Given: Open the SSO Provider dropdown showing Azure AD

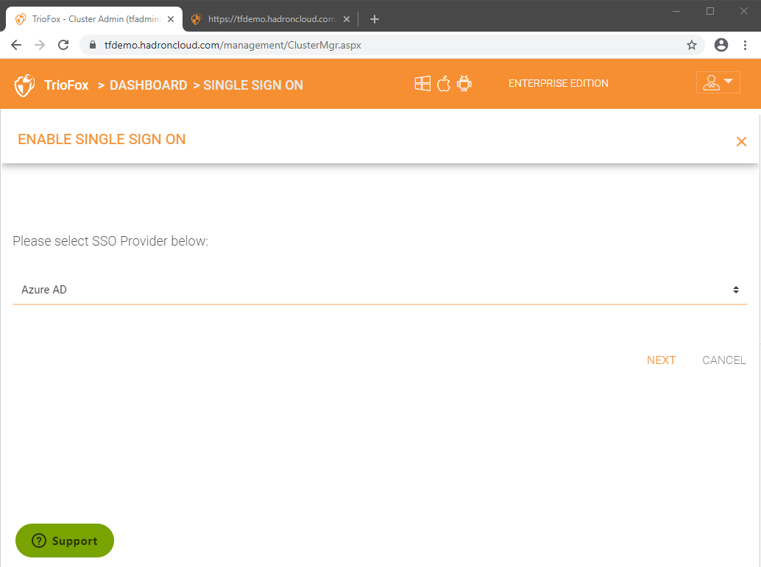Looking at the screenshot, I should pos(380,290).
